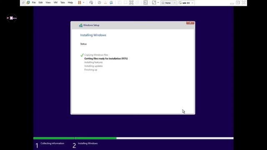267x150 pixels.
Task: Click 'Installing updates' status line
Action: click(x=93, y=66)
